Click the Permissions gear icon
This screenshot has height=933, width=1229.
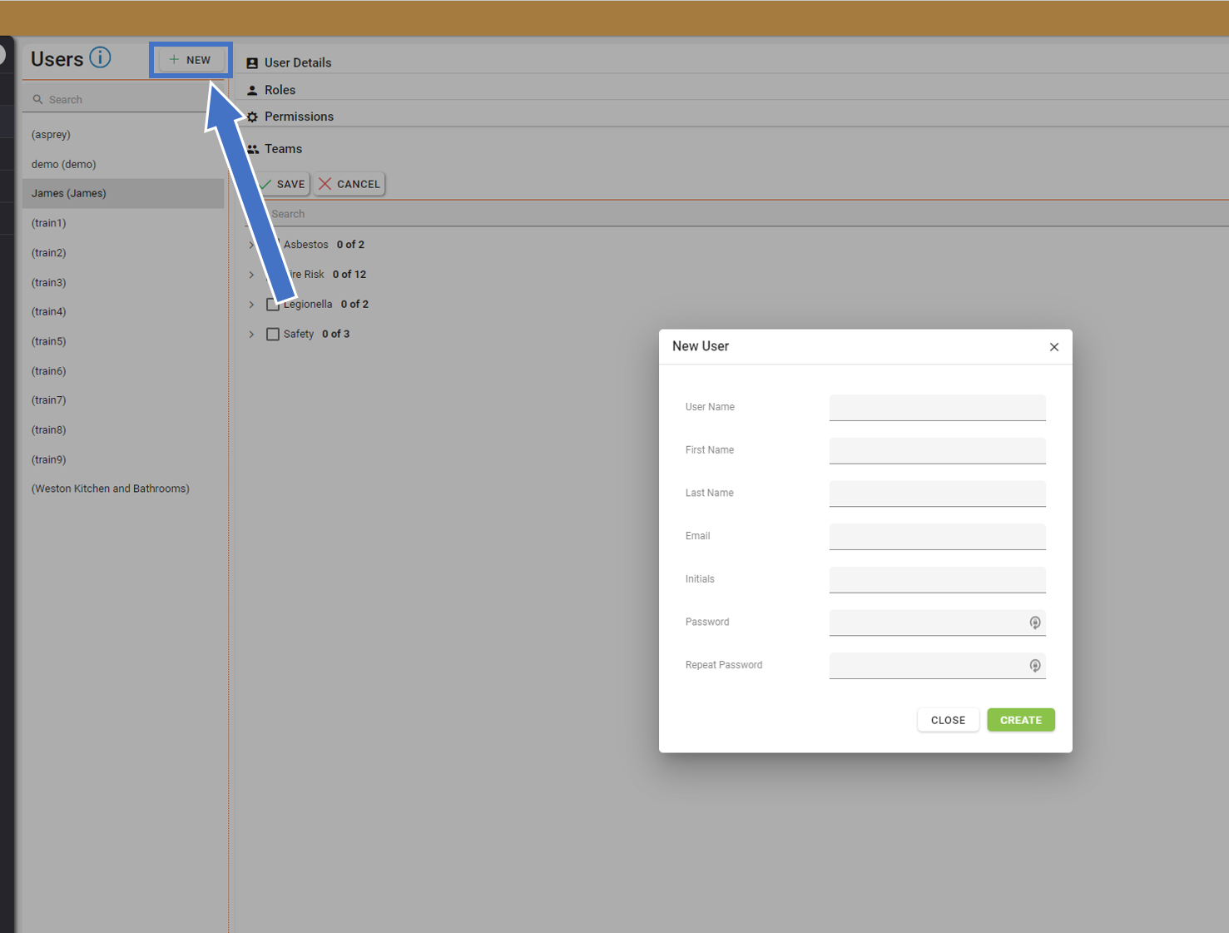pos(252,117)
